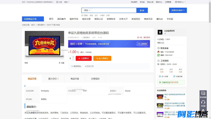Increase quantity with the up stepper arrow
The height and width of the screenshot is (119, 211).
(x=73, y=57)
